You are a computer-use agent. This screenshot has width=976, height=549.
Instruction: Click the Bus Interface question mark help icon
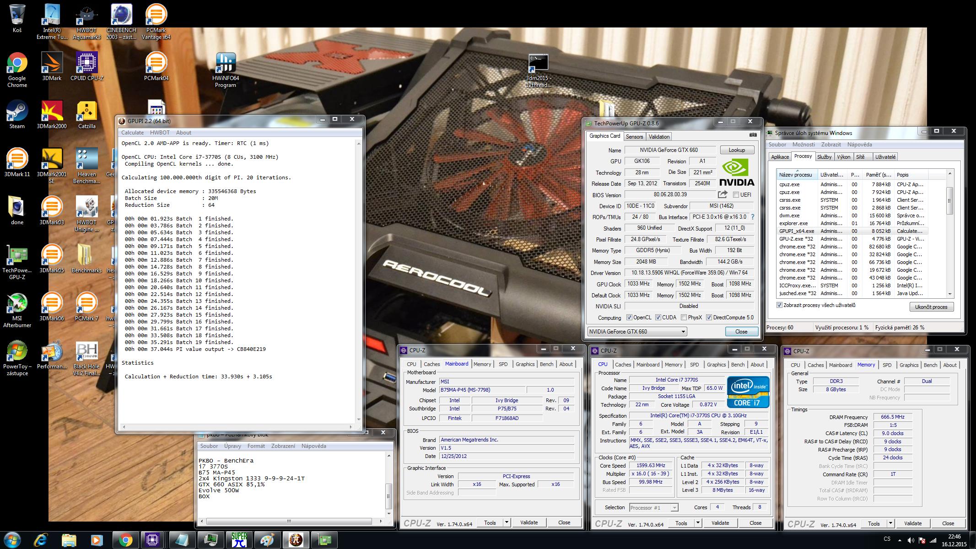[x=753, y=217]
